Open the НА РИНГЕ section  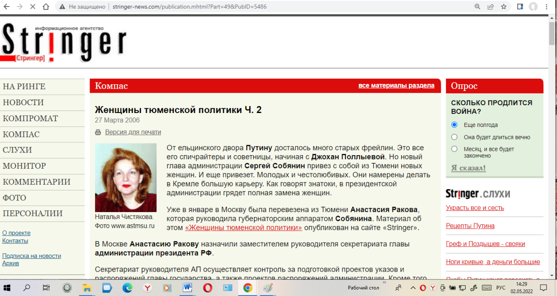click(x=24, y=86)
